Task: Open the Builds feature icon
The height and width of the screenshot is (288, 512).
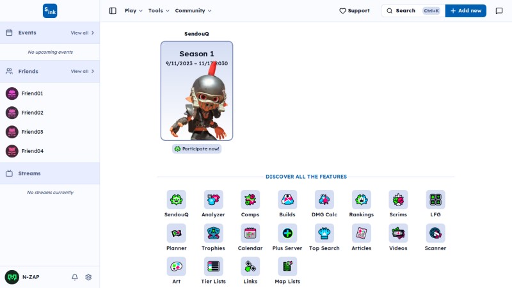Action: pyautogui.click(x=287, y=200)
